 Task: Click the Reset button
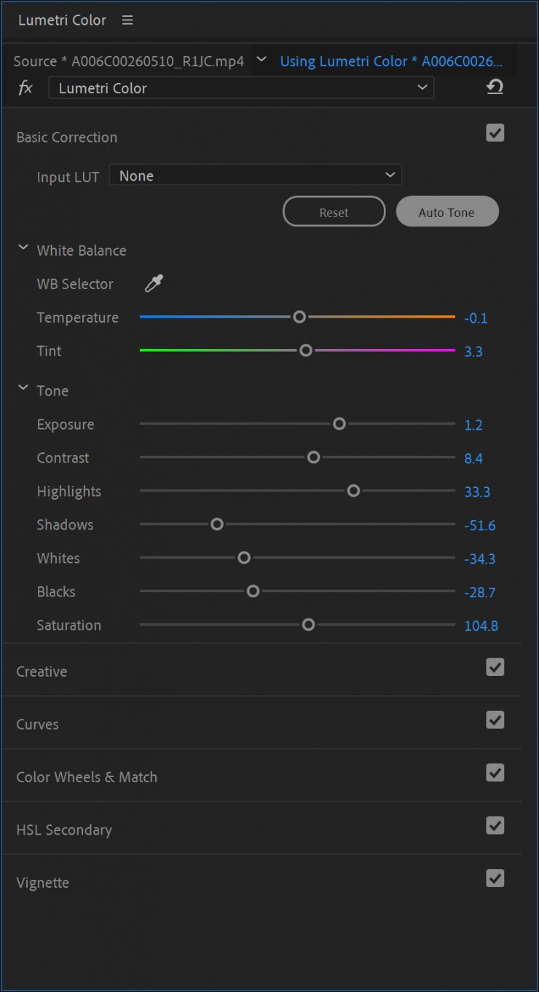point(334,212)
